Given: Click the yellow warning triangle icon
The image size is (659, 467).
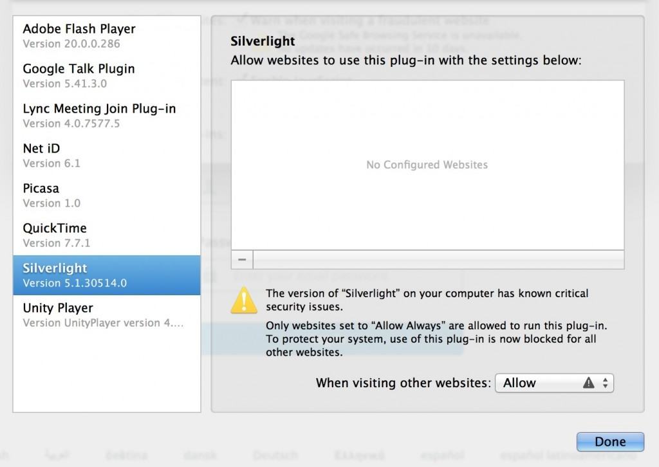Looking at the screenshot, I should 244,300.
